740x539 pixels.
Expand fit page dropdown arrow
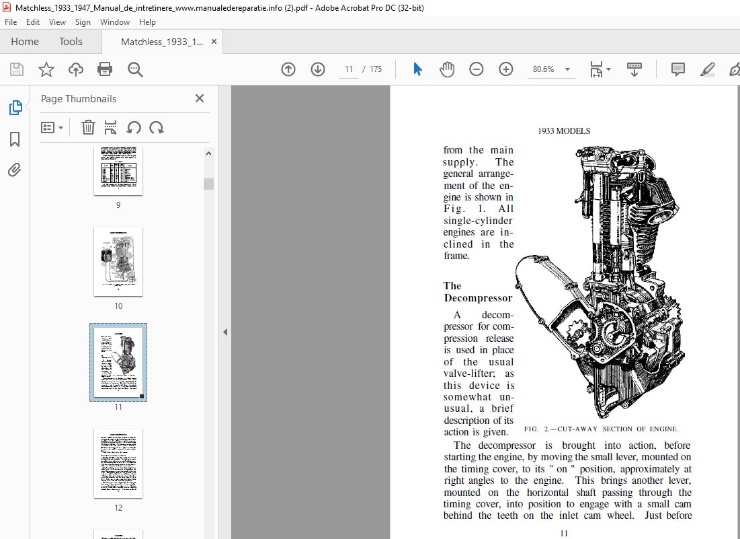[x=609, y=69]
